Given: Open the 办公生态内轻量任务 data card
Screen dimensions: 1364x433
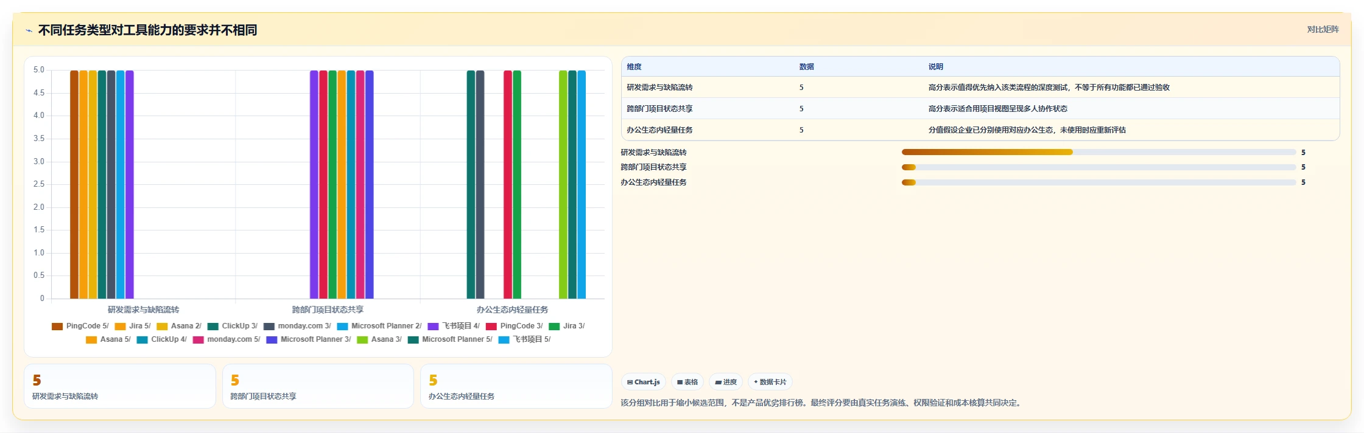Looking at the screenshot, I should [x=516, y=386].
